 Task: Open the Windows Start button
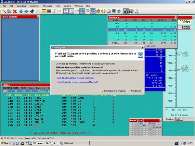[x=5, y=143]
